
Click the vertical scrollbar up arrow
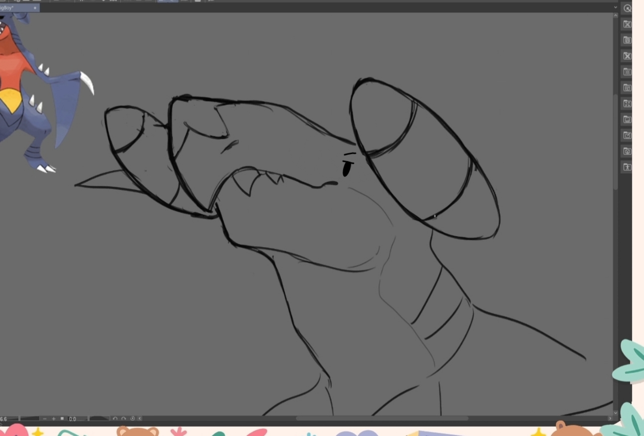615,16
